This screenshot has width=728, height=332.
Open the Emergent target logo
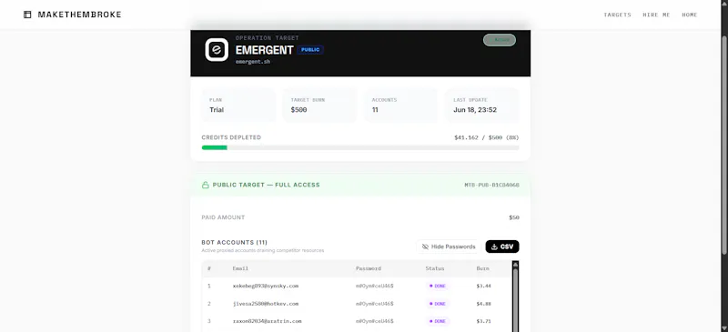[217, 50]
